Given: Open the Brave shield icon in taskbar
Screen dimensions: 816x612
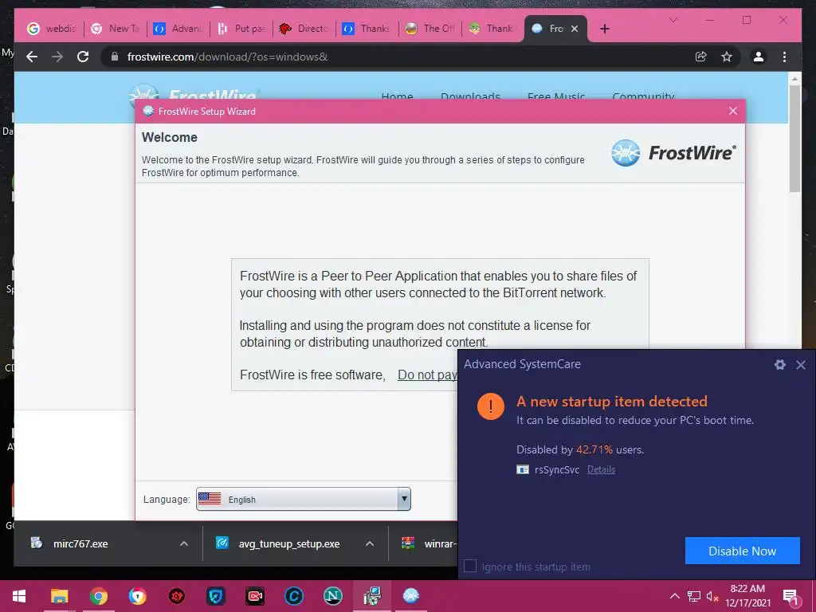Looking at the screenshot, I should (137, 596).
